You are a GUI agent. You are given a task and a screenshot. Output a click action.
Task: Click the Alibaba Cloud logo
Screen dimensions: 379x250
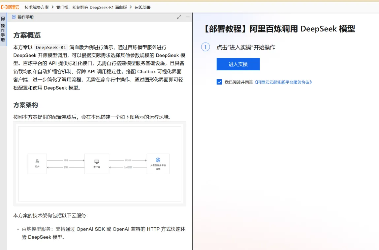11,7
